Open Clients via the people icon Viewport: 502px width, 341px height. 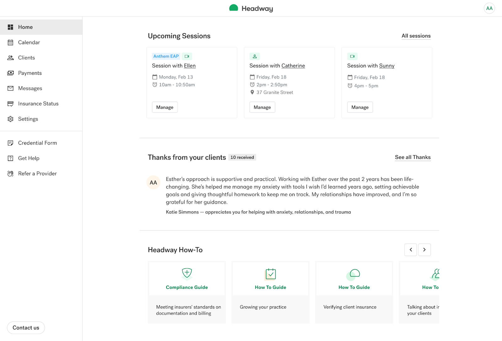(10, 58)
